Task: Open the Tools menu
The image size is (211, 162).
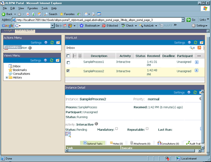Action: pos(44,8)
